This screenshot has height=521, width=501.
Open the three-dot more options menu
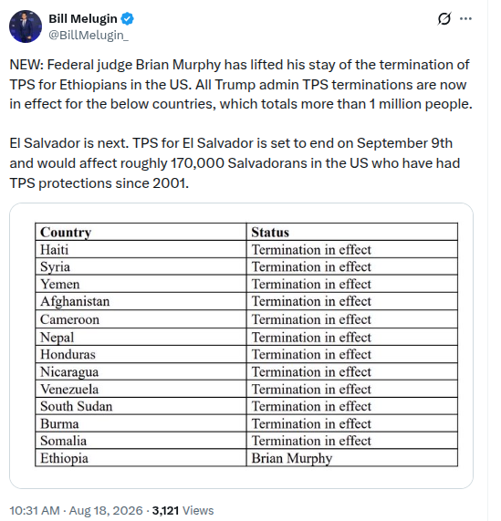[x=465, y=18]
